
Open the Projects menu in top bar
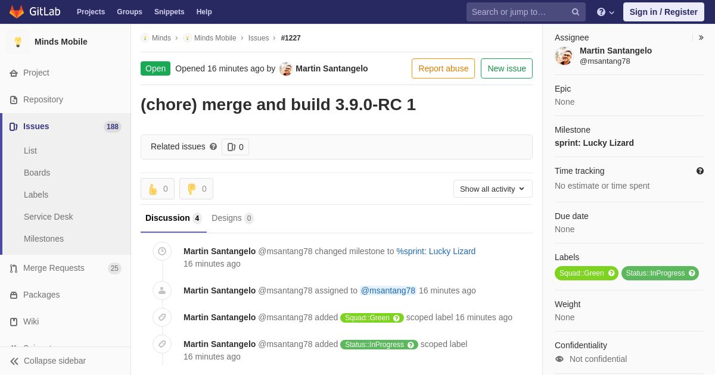[91, 12]
